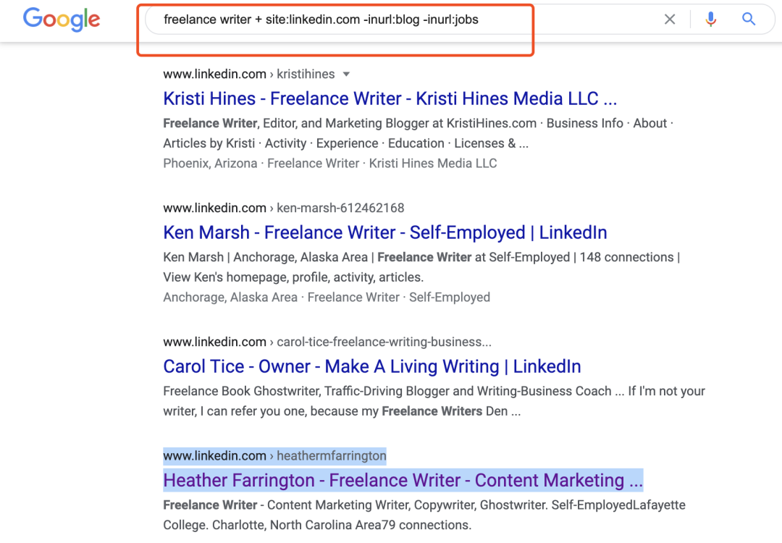Open Kristi Hines Freelance Writer result
The width and height of the screenshot is (782, 543).
click(390, 98)
